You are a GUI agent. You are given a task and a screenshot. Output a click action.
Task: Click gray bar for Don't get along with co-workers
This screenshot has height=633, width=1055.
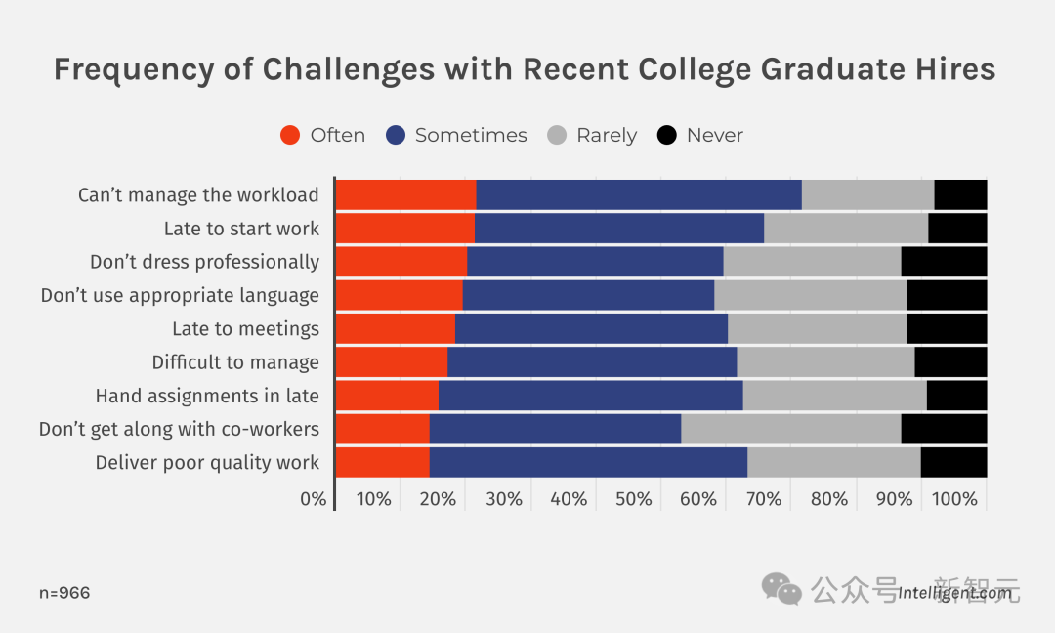[791, 429]
